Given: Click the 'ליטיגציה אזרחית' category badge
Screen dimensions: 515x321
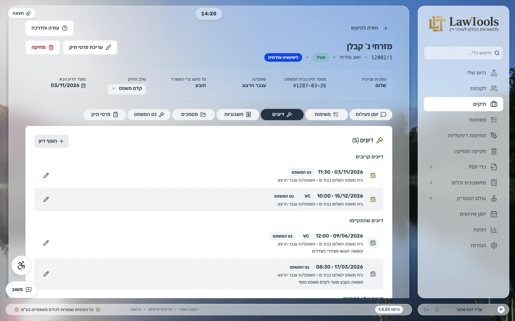Looking at the screenshot, I should point(283,57).
